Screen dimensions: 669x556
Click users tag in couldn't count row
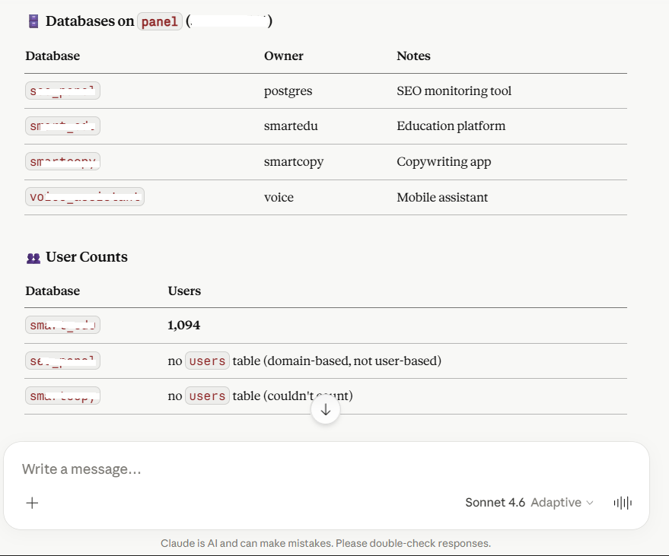207,396
